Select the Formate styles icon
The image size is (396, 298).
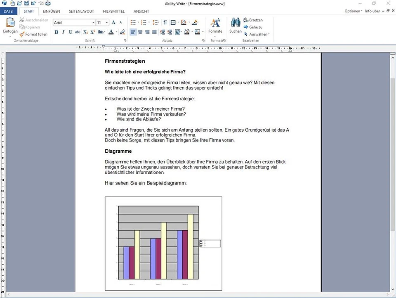215,25
